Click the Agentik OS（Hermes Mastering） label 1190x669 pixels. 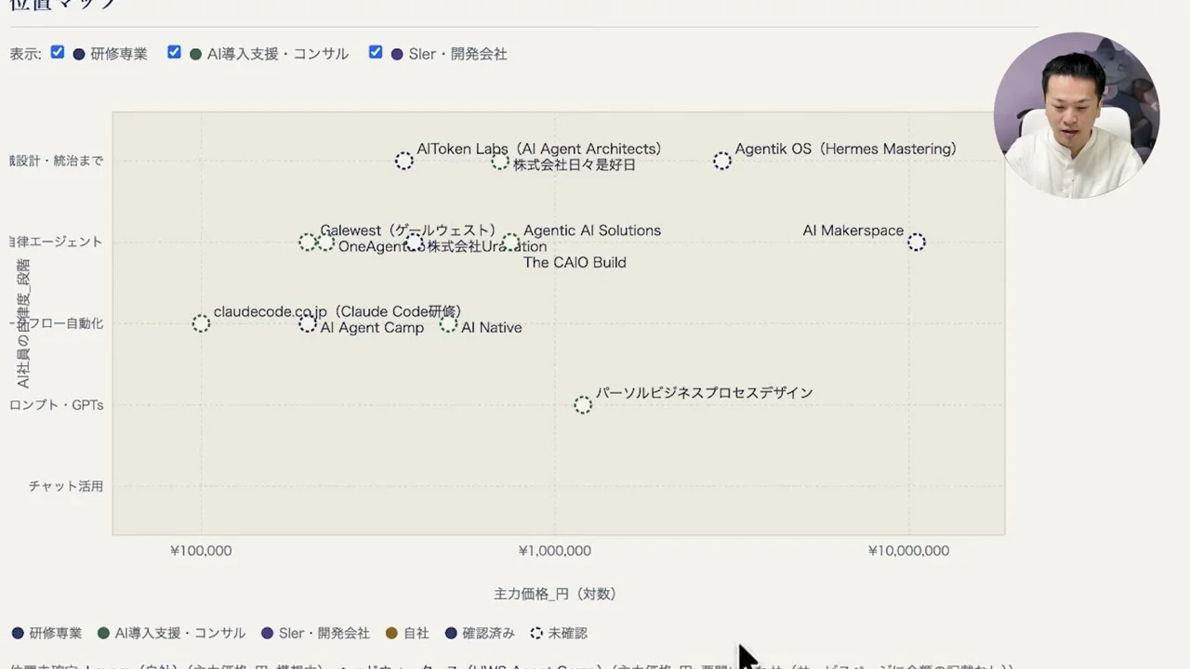(x=845, y=149)
